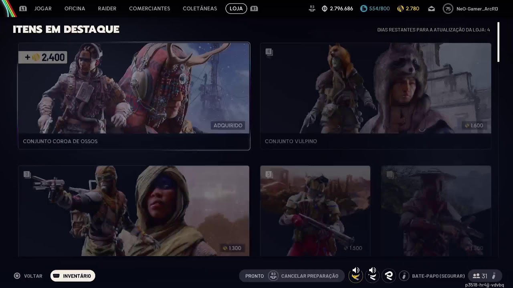Click the item count badge on red outfit card
The image size is (513, 288).
[269, 174]
